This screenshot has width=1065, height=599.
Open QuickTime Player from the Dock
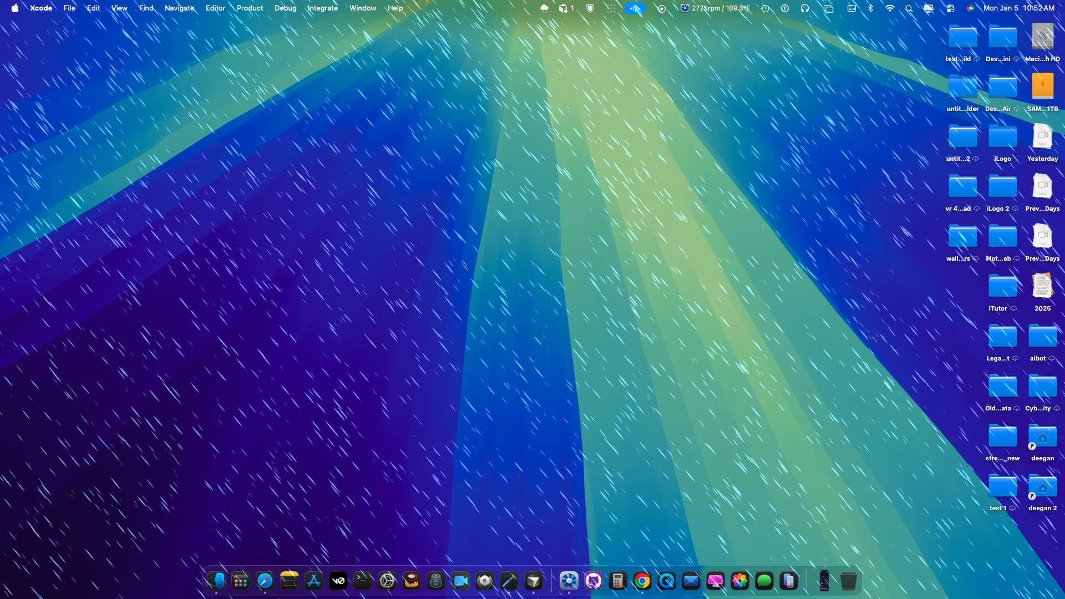point(667,581)
